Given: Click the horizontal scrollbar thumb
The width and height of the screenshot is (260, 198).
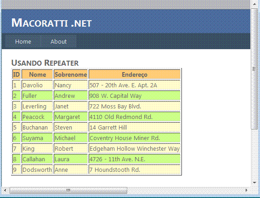Looking at the screenshot, I should coord(68,190).
